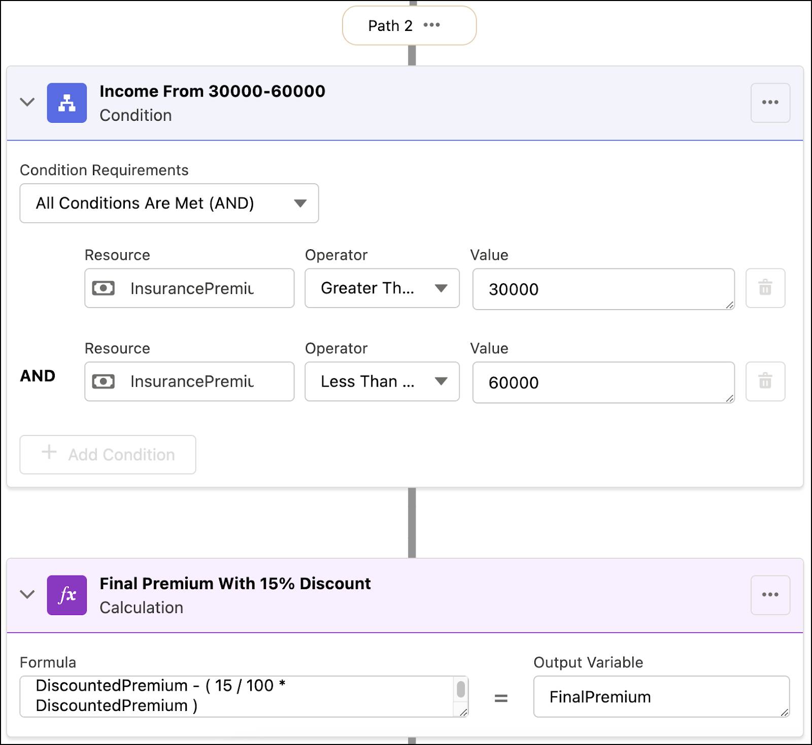The image size is (812, 745).
Task: Click the Condition node icon
Action: pos(66,102)
